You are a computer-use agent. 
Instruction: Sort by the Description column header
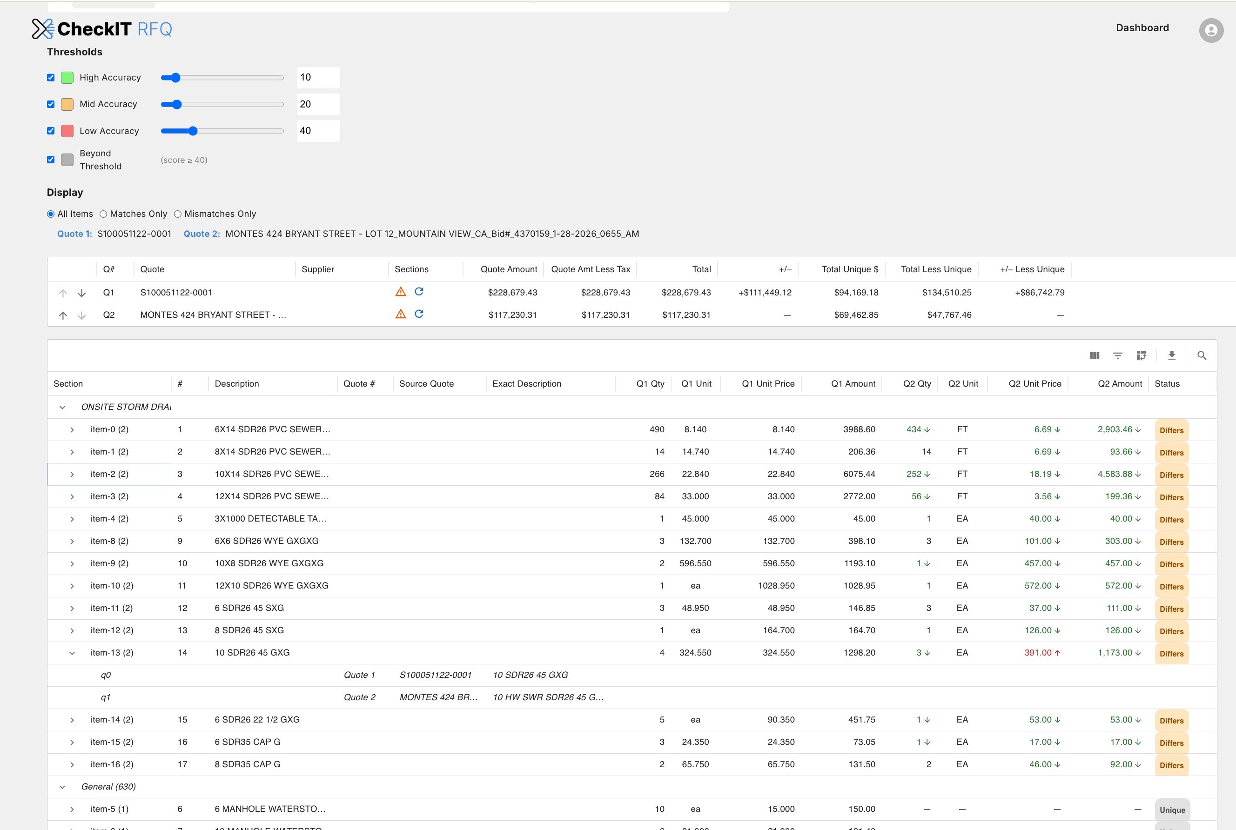pyautogui.click(x=236, y=384)
